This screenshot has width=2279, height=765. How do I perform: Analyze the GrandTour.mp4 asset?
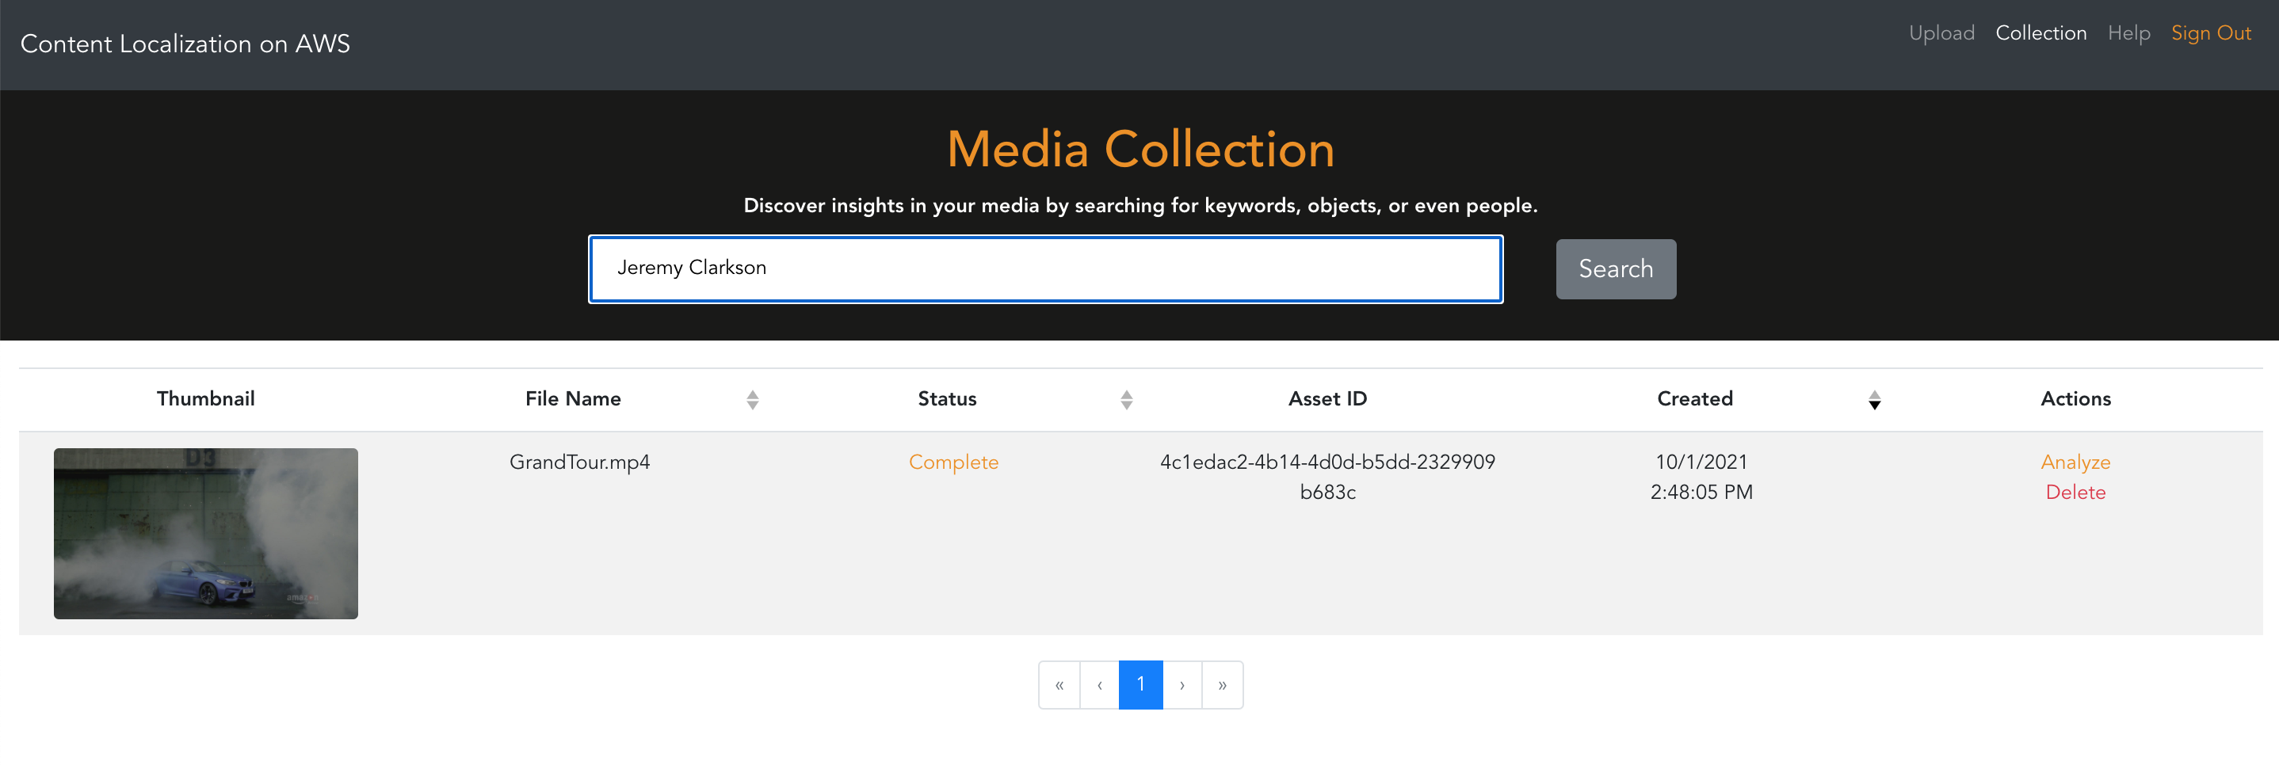point(2075,462)
